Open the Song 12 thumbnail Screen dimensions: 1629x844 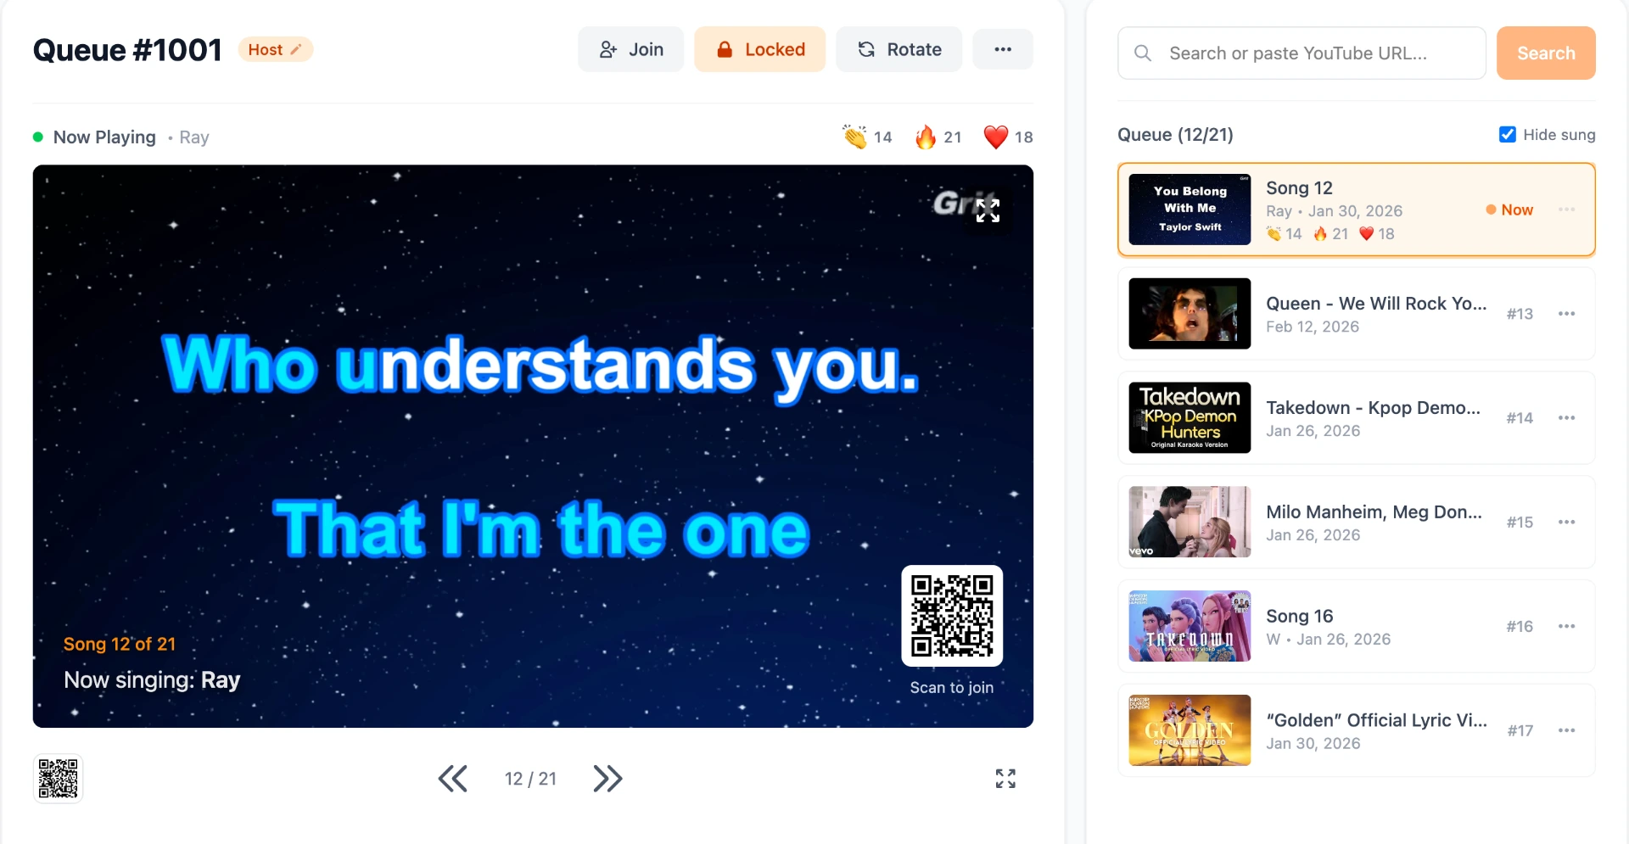(1190, 210)
